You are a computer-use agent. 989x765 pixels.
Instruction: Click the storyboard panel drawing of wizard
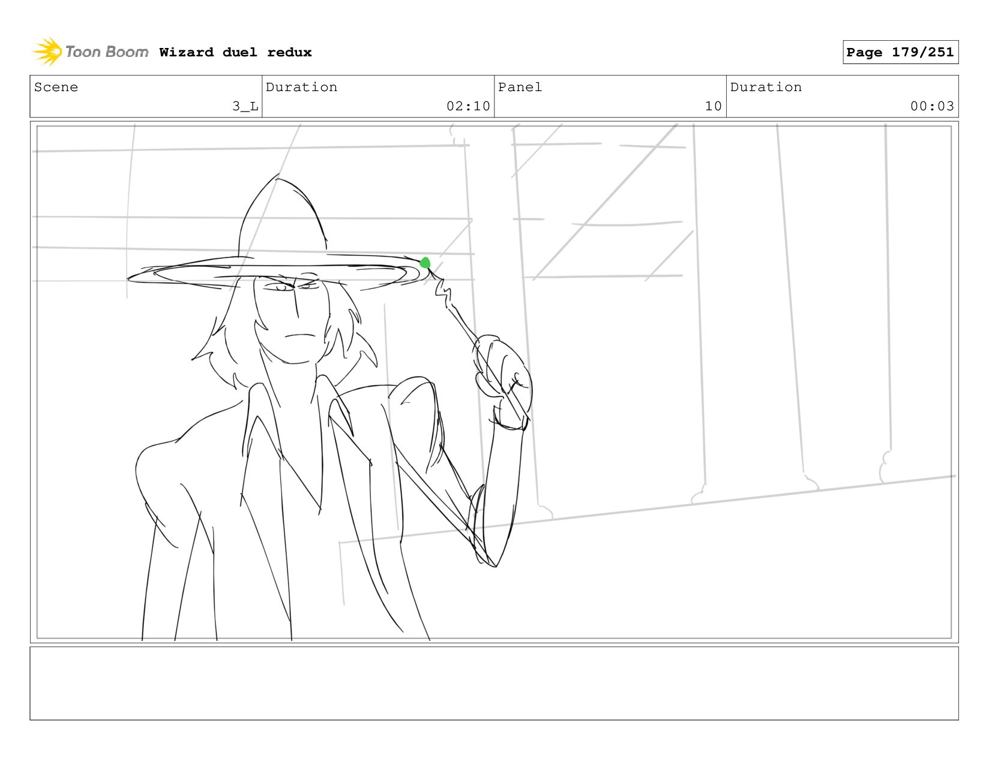tap(494, 382)
